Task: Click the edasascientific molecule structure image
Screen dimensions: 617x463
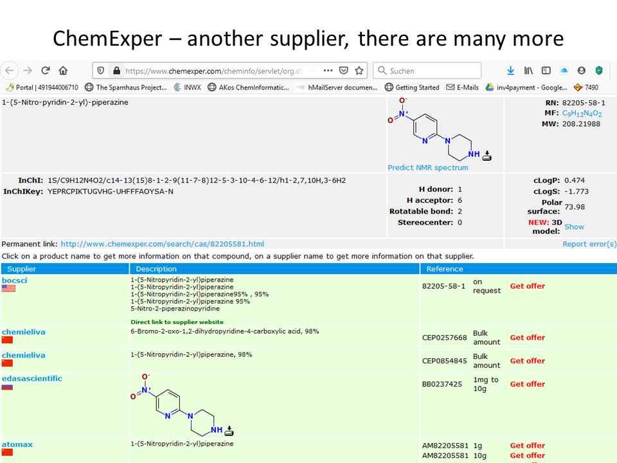Action: pyautogui.click(x=176, y=404)
